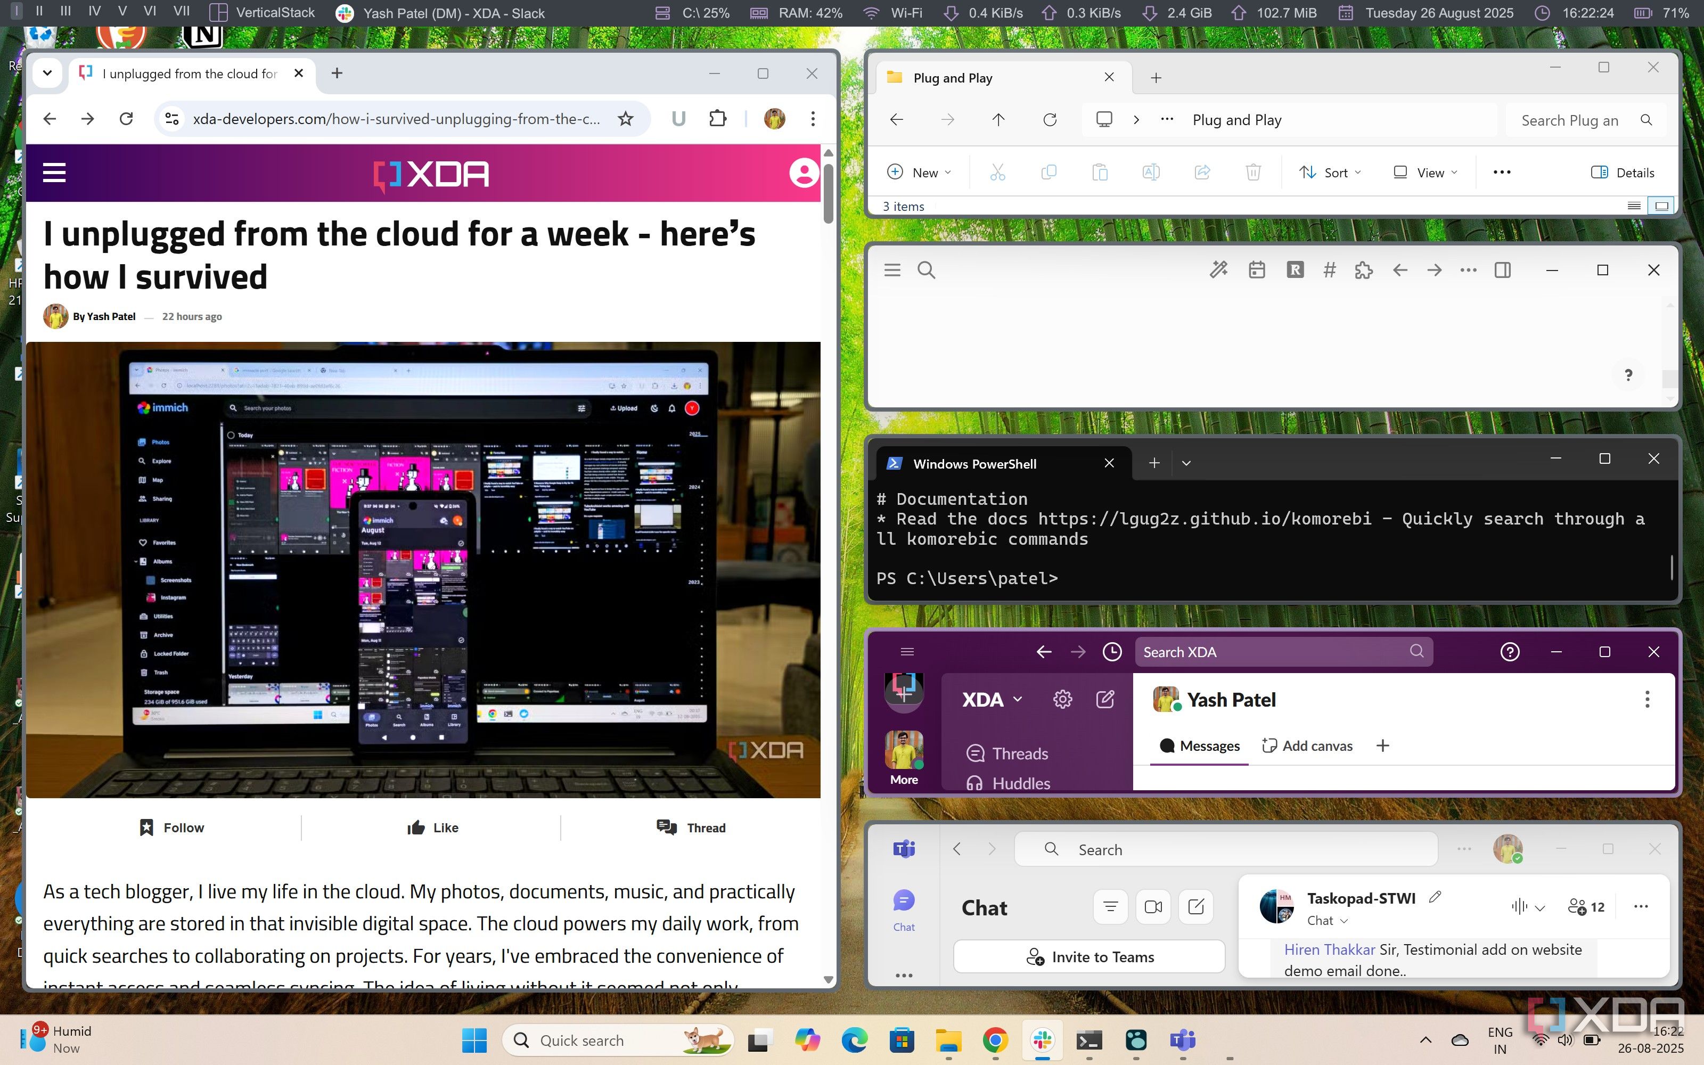The height and width of the screenshot is (1065, 1704).
Task: Toggle the sidebar panel in notes app
Action: click(x=1503, y=270)
